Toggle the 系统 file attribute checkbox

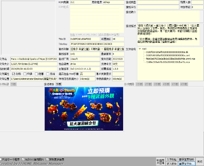(x=48, y=74)
